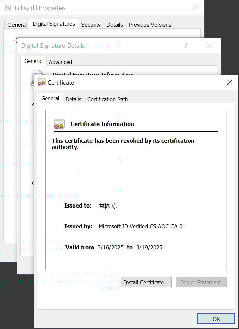Click the revoked certificate icon in the Certificate title bar
The height and width of the screenshot is (329, 239).
click(42, 82)
